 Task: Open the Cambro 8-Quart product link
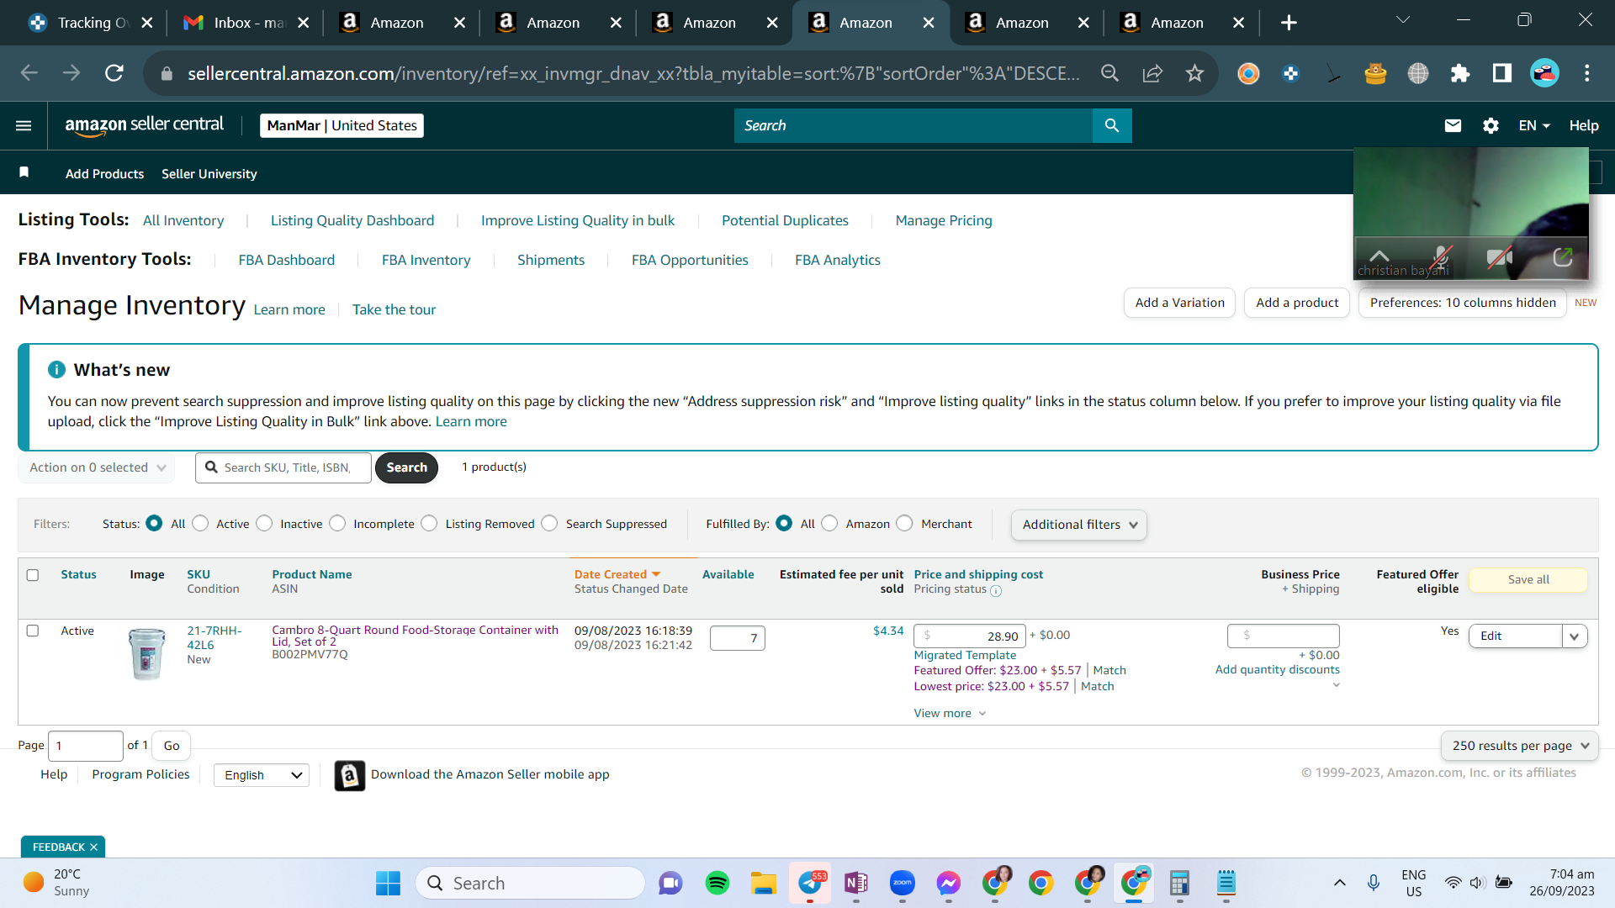[415, 636]
